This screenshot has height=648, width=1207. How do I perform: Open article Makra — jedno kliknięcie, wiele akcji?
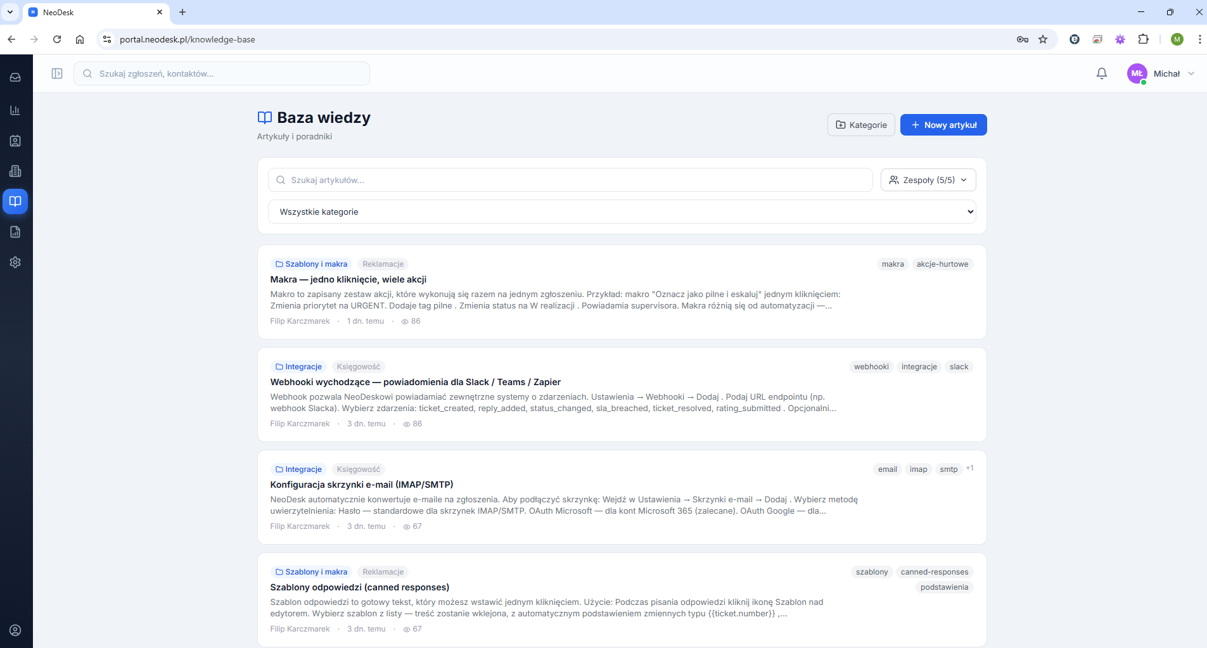tap(348, 279)
